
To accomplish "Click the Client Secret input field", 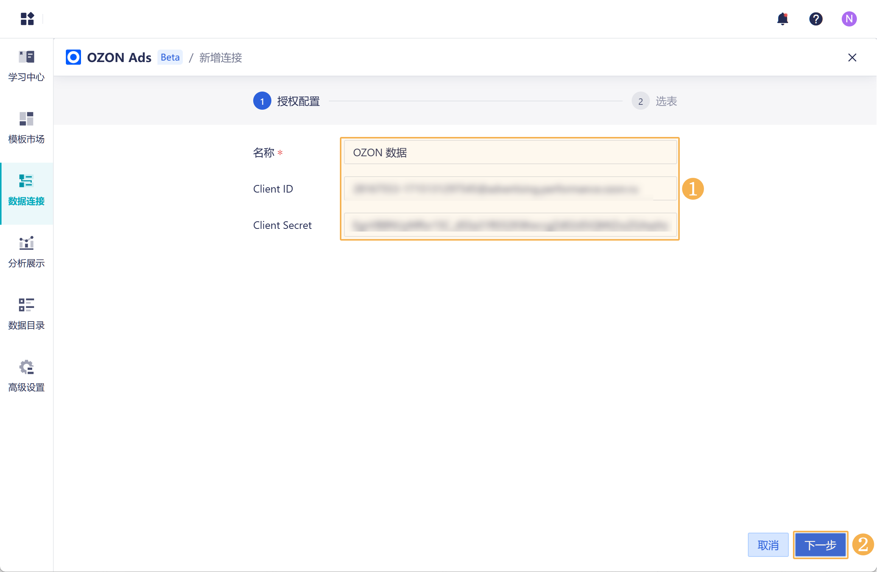I will 510,225.
